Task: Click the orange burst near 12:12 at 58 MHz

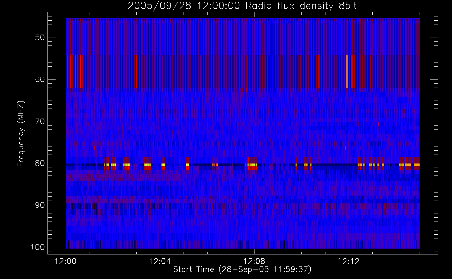Action: click(x=347, y=72)
